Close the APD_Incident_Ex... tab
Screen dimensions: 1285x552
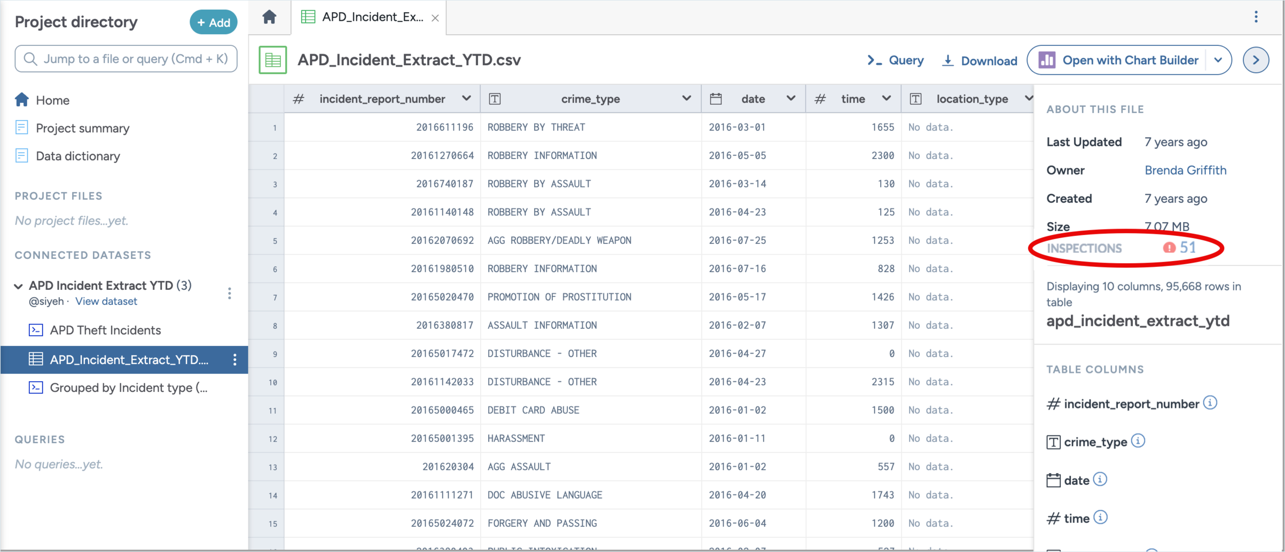coord(435,18)
